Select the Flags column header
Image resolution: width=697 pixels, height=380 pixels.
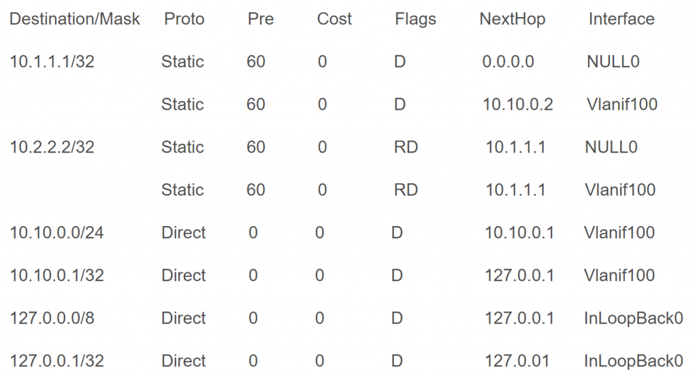(x=415, y=19)
